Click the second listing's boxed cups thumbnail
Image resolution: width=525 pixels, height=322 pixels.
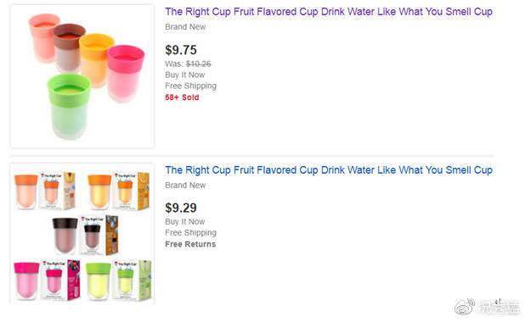tap(82, 234)
